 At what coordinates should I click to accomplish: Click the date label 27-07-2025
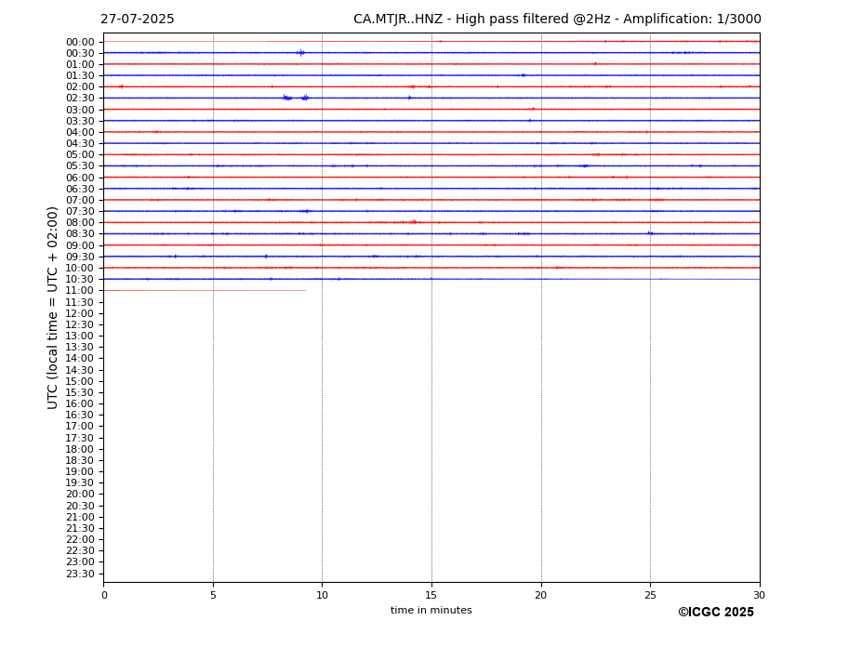(x=137, y=20)
